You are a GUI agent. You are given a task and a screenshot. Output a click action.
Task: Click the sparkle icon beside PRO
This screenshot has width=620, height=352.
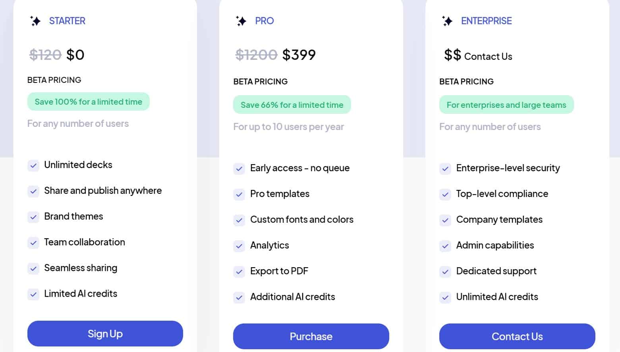pyautogui.click(x=241, y=21)
